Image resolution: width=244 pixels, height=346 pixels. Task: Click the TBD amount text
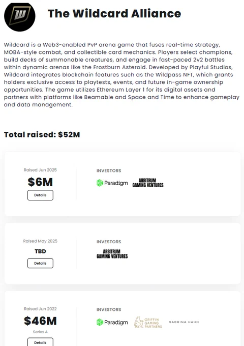(x=40, y=251)
